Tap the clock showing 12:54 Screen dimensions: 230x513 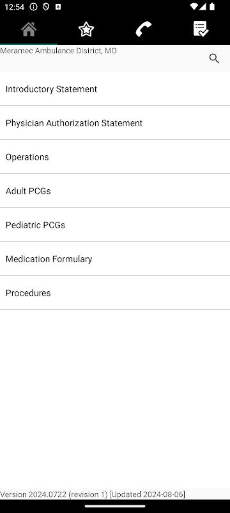point(14,7)
